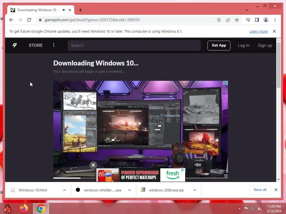The image size is (286, 214).
Task: Focus the Game Jolt Search field
Action: coord(134,45)
